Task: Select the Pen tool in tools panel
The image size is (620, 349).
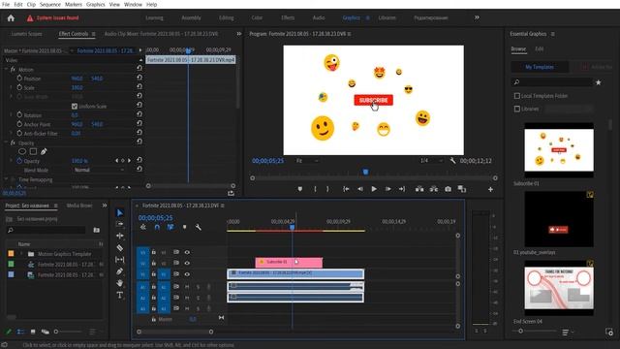Action: pos(120,271)
